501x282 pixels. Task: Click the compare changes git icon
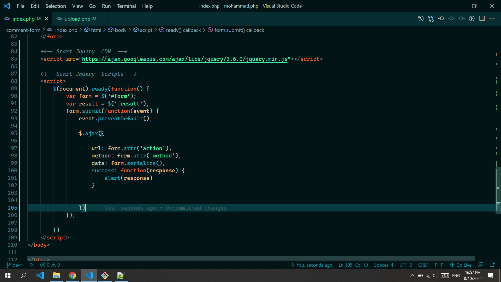pos(431,19)
